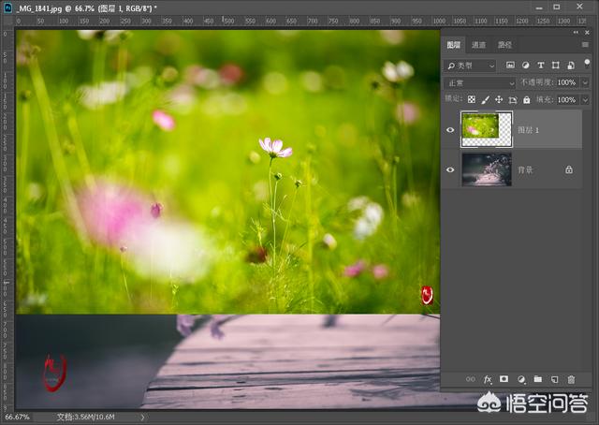Enable lock transparent pixels

(x=472, y=100)
